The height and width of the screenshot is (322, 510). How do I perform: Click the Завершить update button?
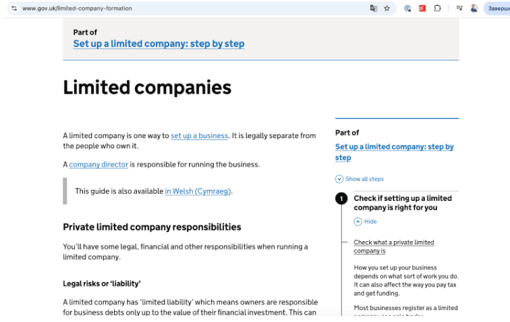[498, 9]
